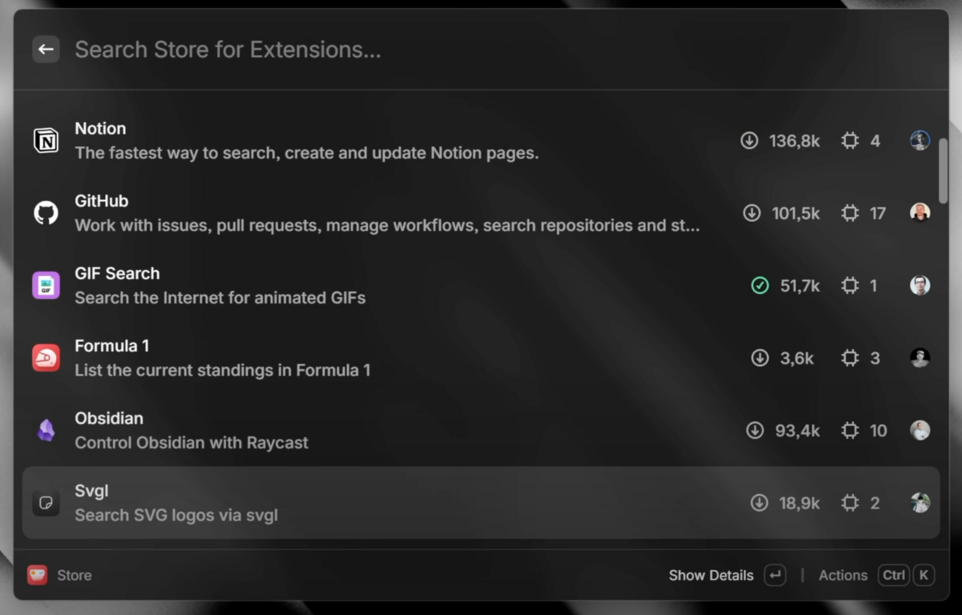
Task: Click the Formula 1 red helmet icon
Action: [46, 358]
